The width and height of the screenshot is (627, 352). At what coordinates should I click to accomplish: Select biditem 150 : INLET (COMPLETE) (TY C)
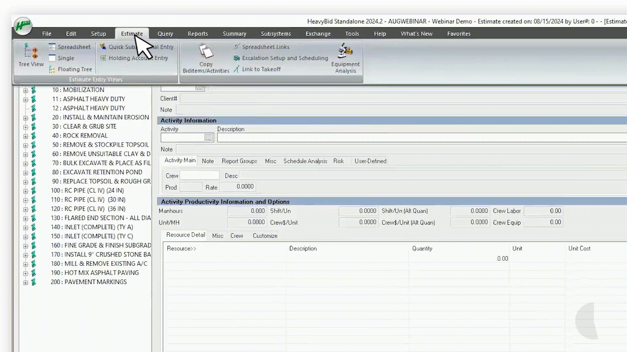point(92,236)
